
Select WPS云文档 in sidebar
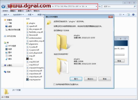tap(10, 36)
